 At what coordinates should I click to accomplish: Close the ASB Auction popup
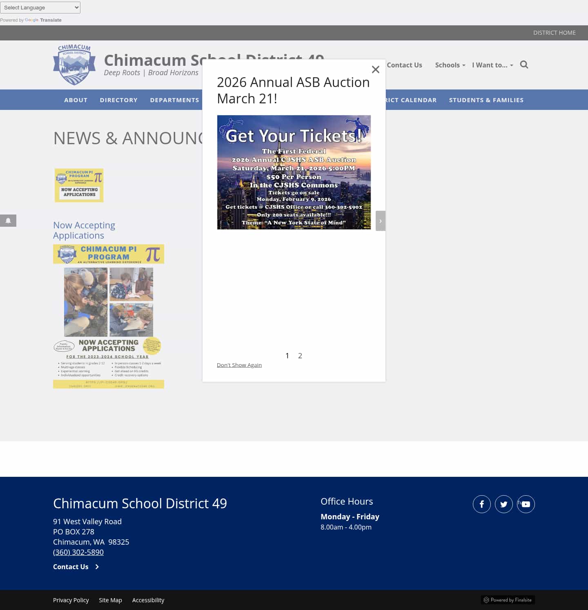pos(375,69)
